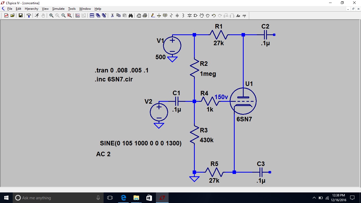The image size is (361, 203).
Task: Save the schematic with the floppy disk icon
Action: point(20,16)
